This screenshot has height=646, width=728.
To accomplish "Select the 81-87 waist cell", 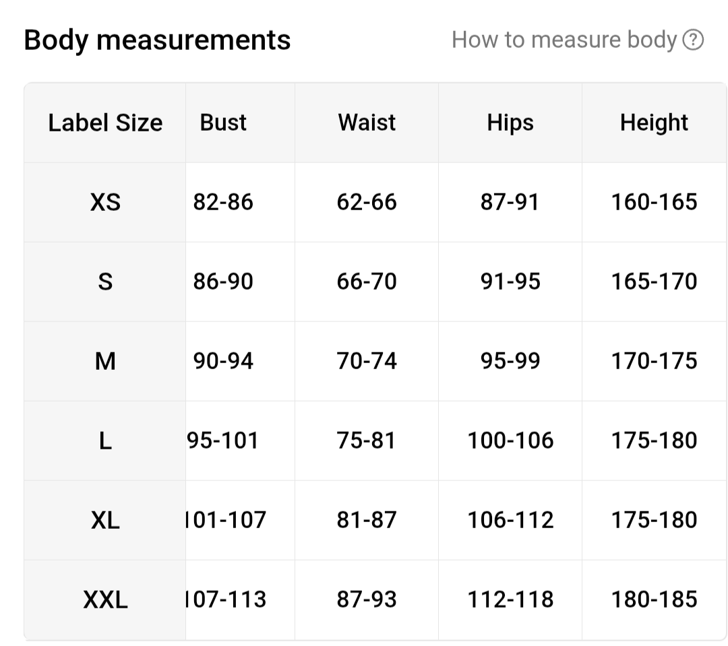I will tap(367, 520).
